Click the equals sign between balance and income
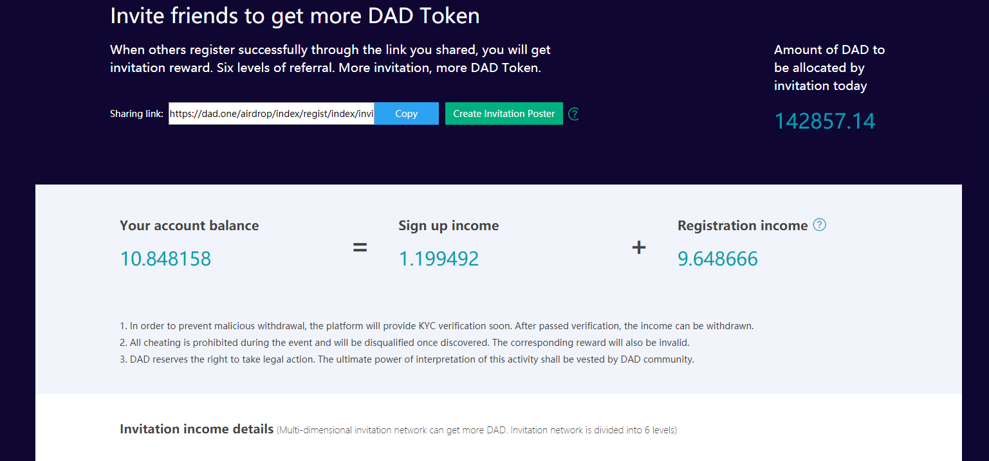 [360, 247]
